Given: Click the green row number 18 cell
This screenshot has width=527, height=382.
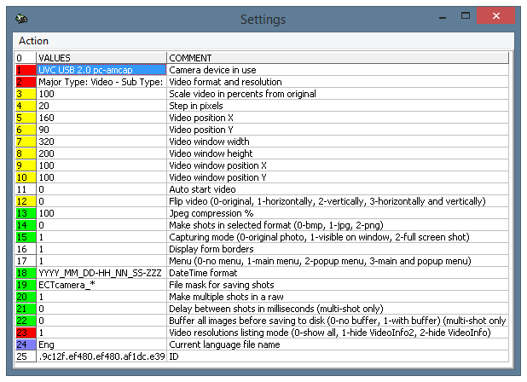Looking at the screenshot, I should (26, 273).
